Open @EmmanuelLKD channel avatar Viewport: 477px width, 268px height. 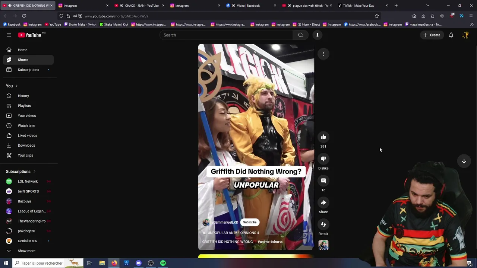click(206, 222)
